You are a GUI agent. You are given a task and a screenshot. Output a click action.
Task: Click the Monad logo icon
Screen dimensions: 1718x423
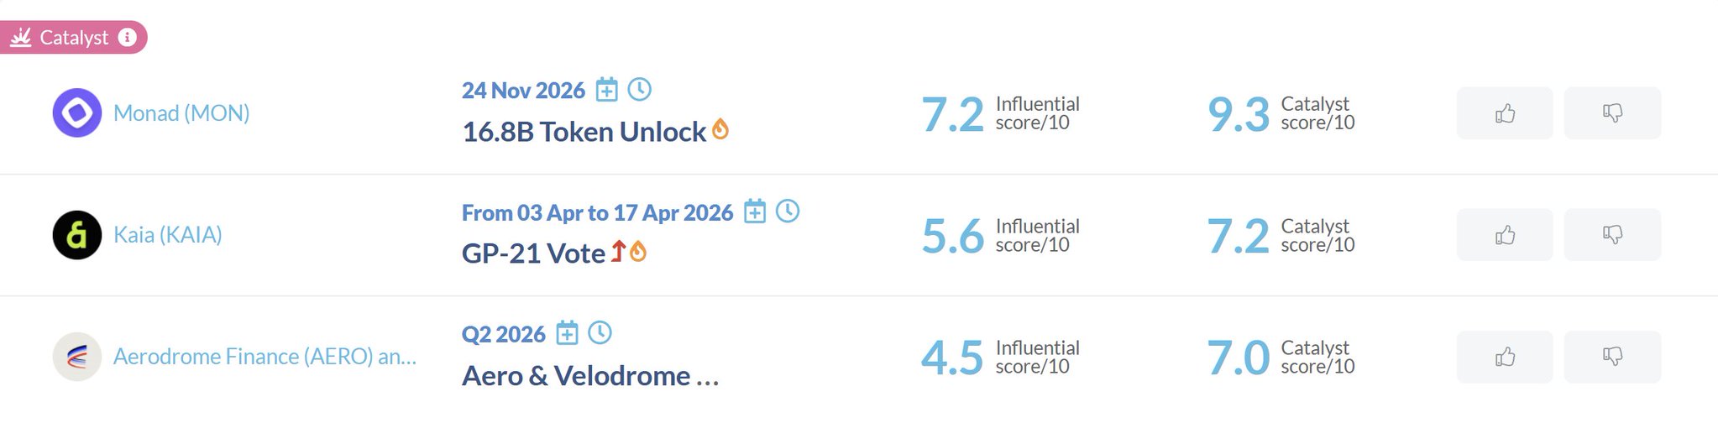(x=77, y=112)
